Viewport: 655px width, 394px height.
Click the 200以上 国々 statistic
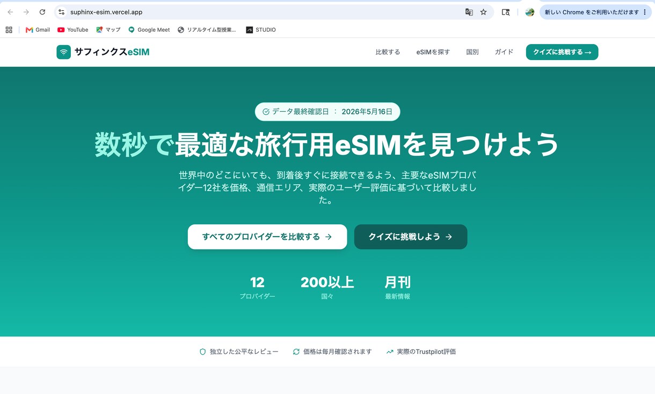click(x=327, y=288)
